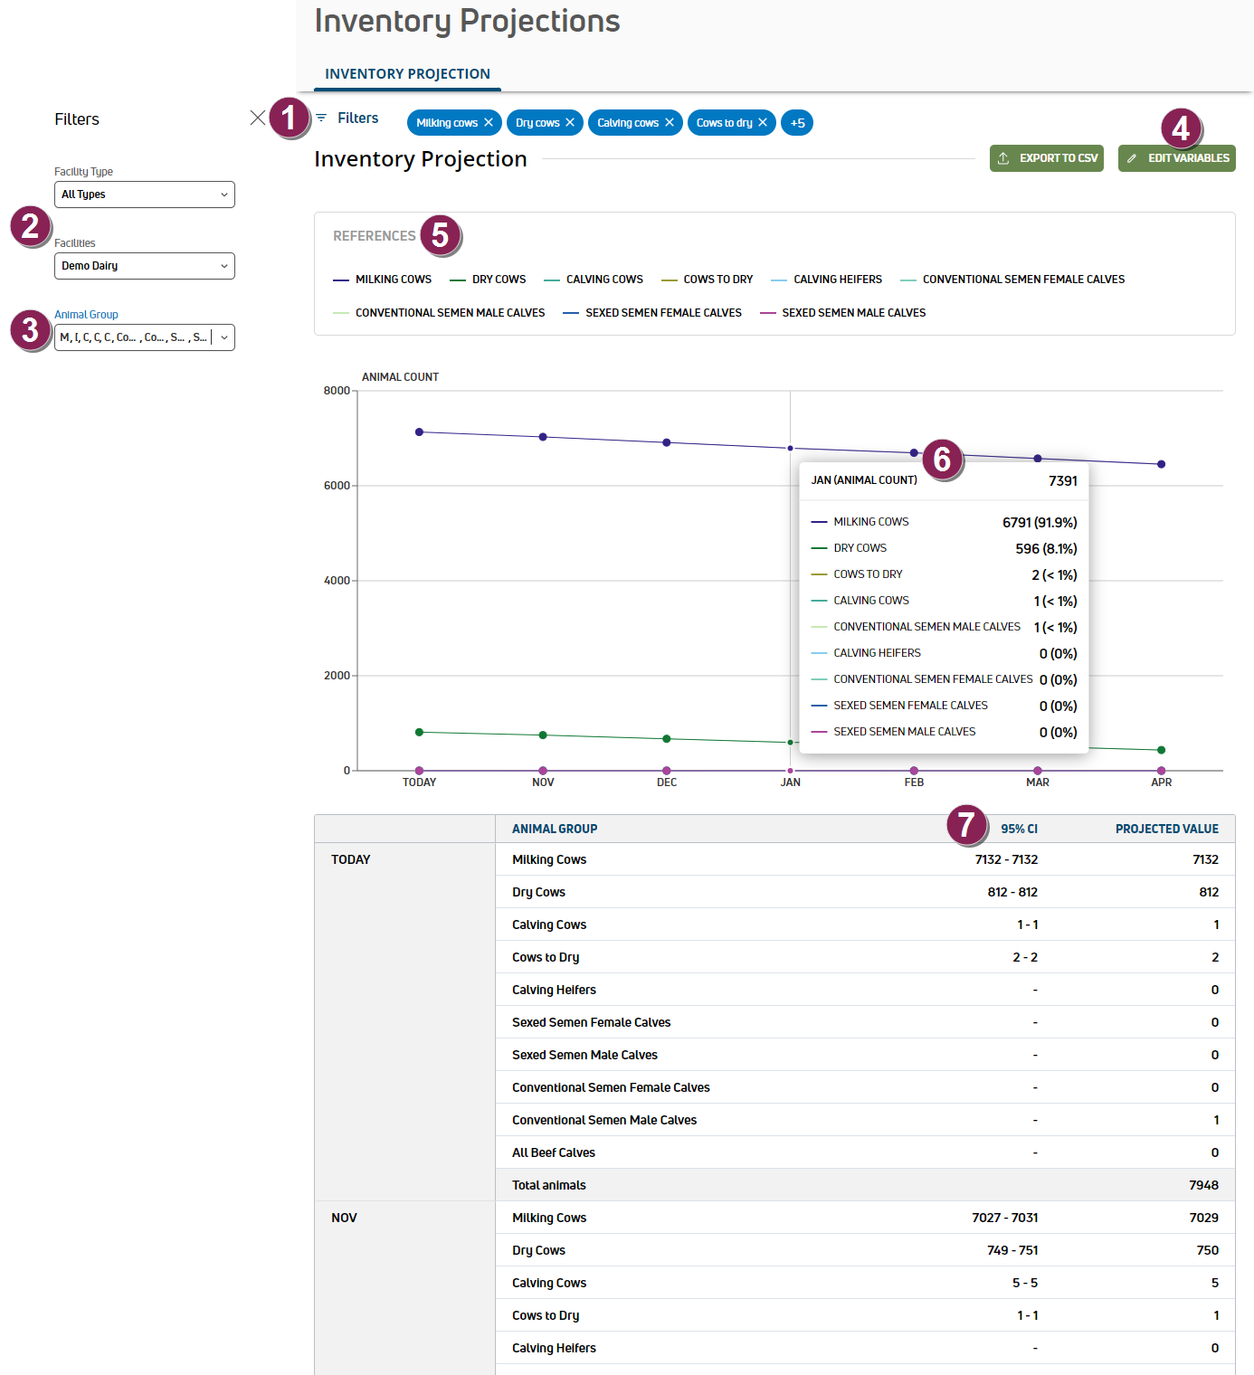Screen dimensions: 1254x1375
Task: Show the +5 additional filter chips
Action: pos(797,123)
